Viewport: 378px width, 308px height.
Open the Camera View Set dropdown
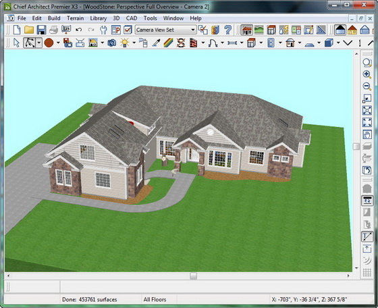pyautogui.click(x=165, y=30)
